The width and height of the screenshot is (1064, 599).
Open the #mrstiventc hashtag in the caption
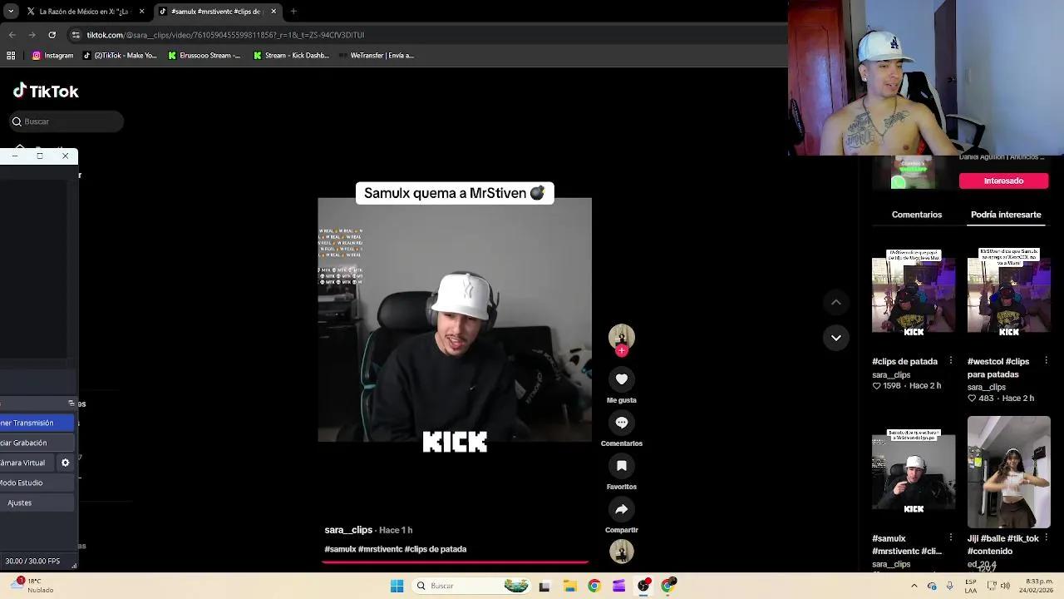pyautogui.click(x=380, y=549)
